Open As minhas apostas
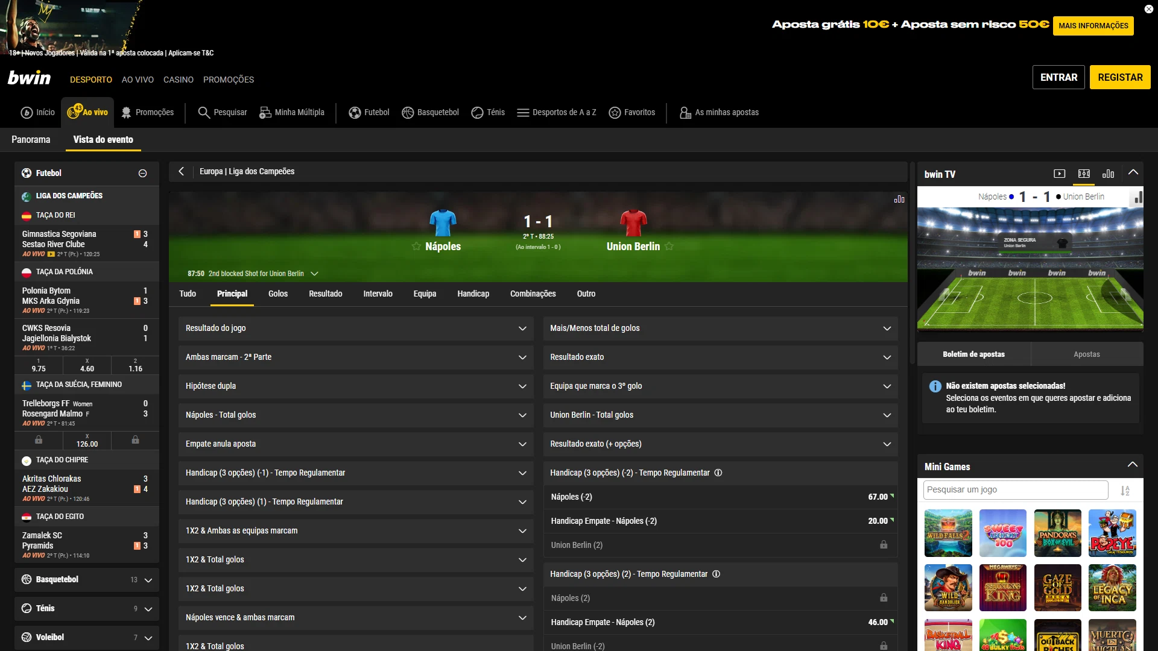 pos(719,112)
